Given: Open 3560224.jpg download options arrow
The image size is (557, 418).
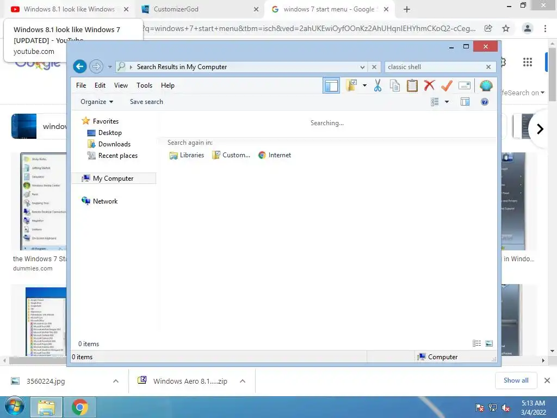Looking at the screenshot, I should (x=116, y=381).
